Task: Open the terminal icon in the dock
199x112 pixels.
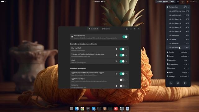Action: point(99,109)
